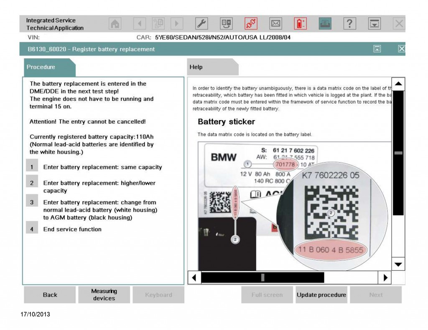Click the horizontal scrollbar right arrow
The image size is (428, 330).
385,277
